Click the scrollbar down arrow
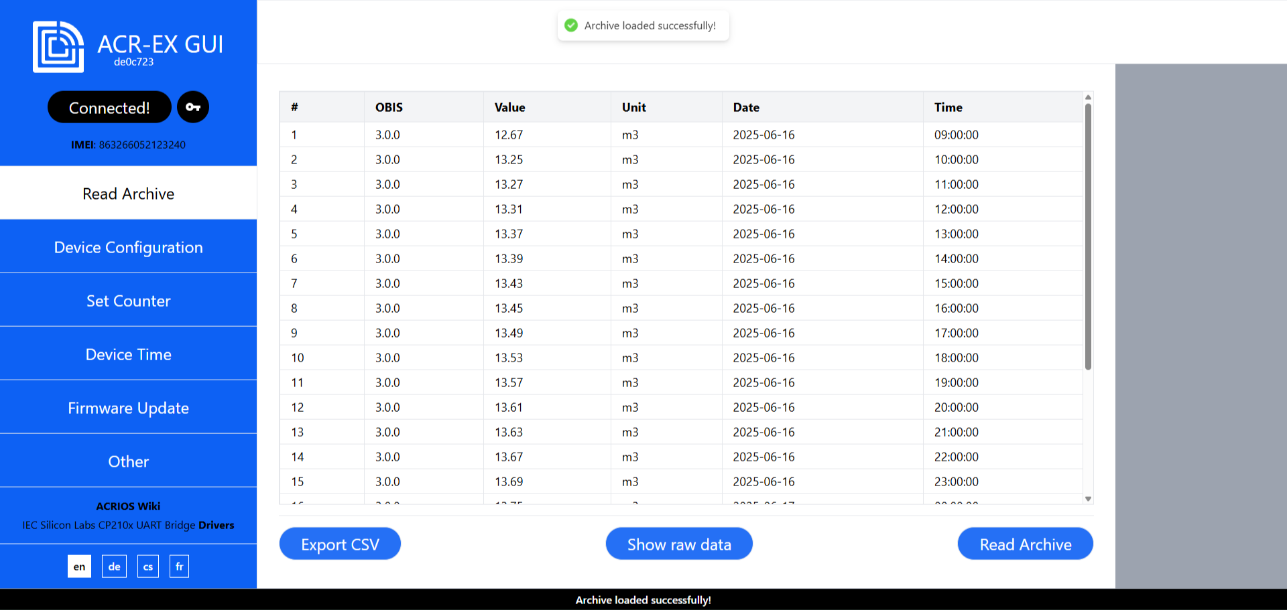 tap(1088, 499)
